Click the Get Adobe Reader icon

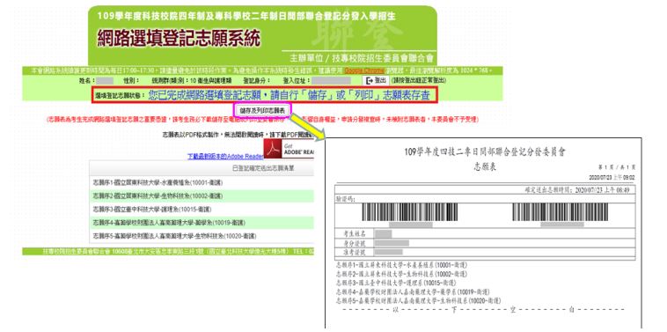[x=289, y=149]
